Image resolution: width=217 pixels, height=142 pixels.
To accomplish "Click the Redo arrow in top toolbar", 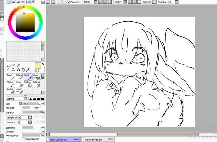I will pos(53,2).
